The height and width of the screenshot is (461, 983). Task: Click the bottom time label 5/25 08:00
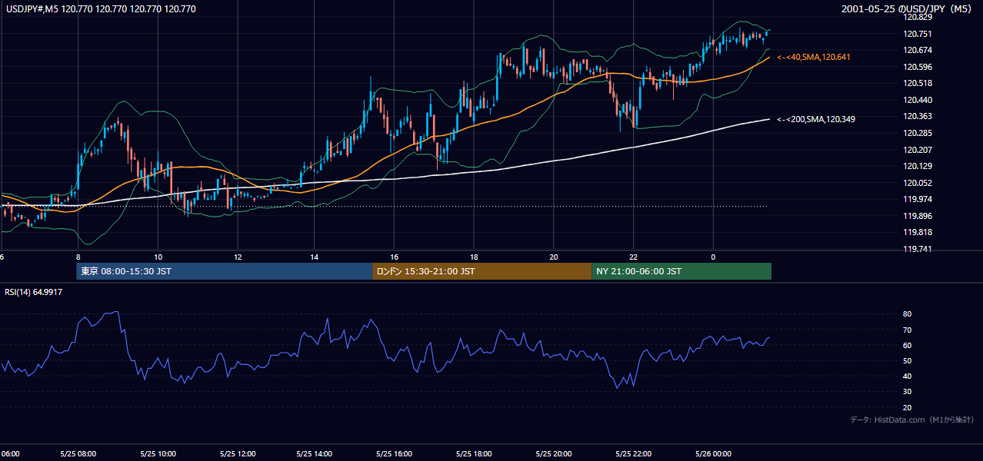78,453
